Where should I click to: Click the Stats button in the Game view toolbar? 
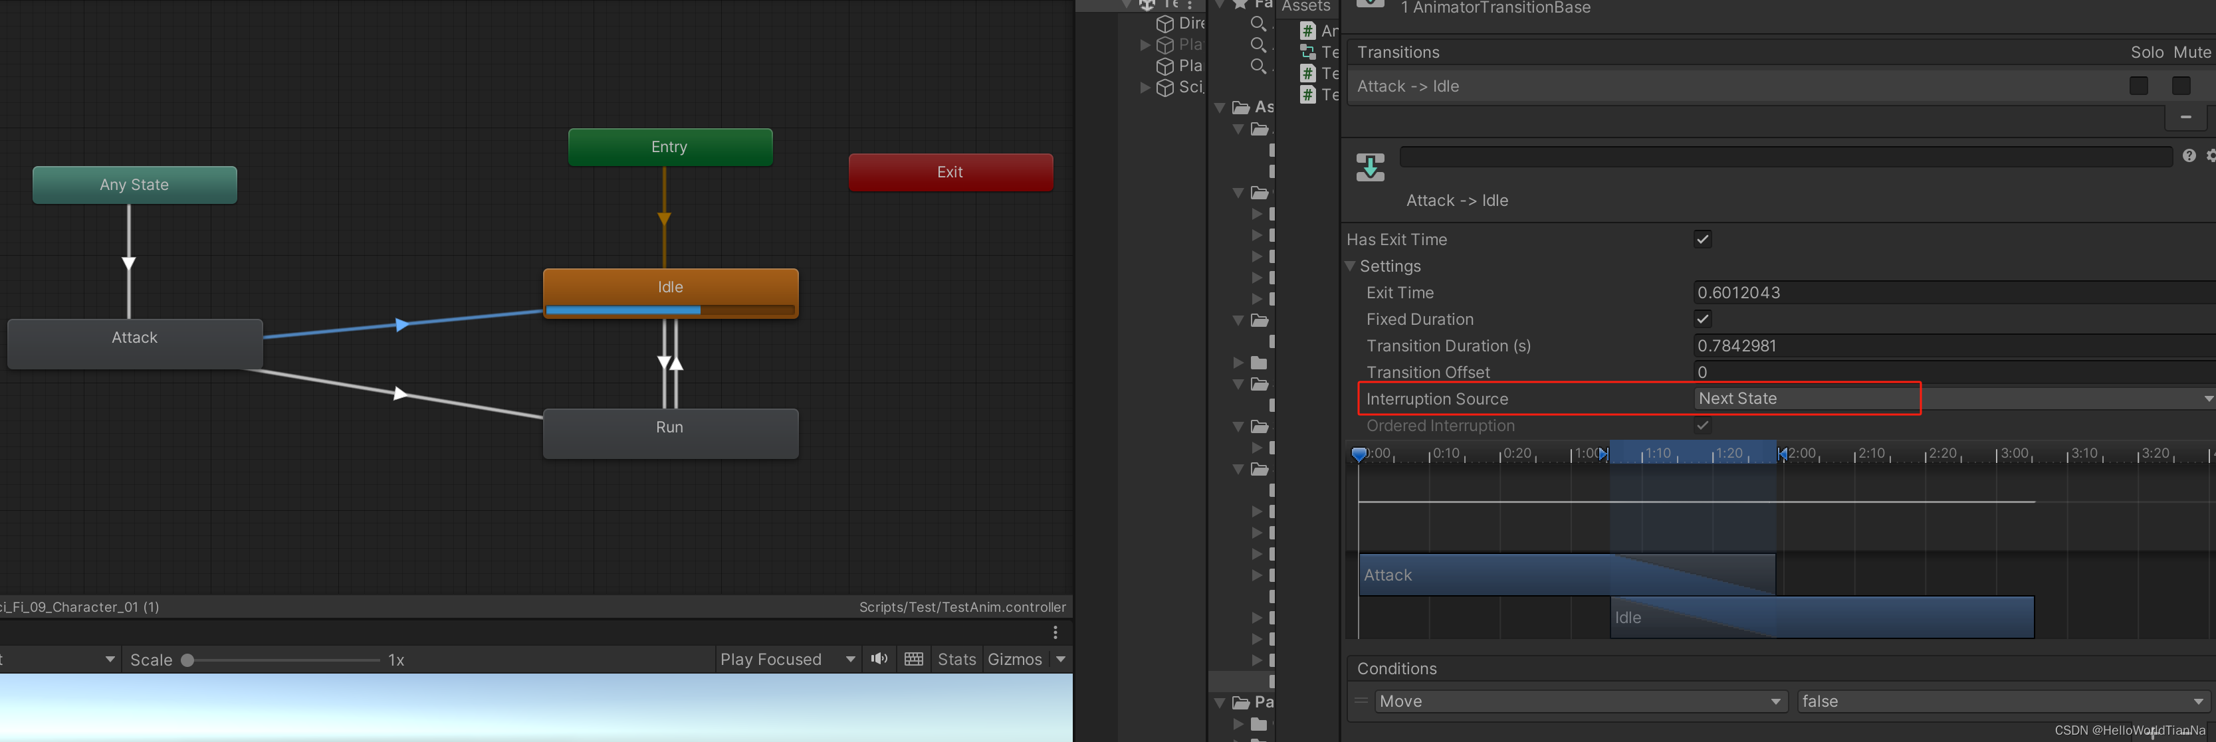coord(956,658)
